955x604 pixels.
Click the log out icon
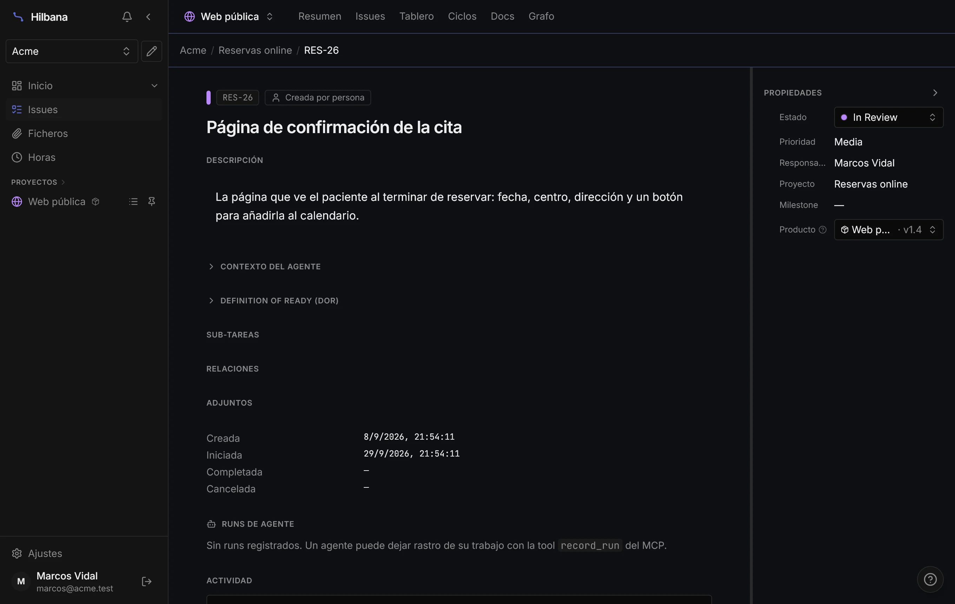pyautogui.click(x=147, y=582)
